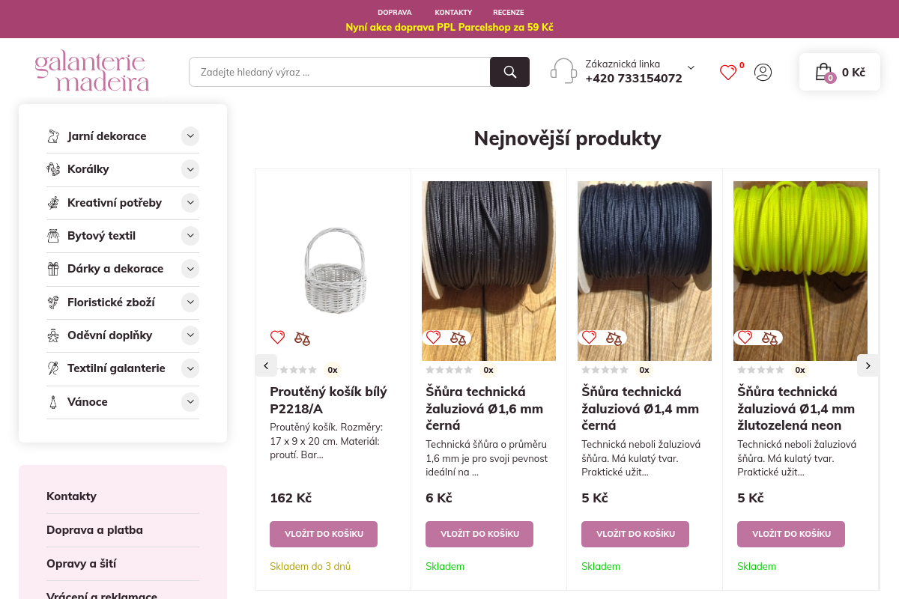Go to next products with right carousel arrow
This screenshot has height=599, width=899.
[x=868, y=365]
